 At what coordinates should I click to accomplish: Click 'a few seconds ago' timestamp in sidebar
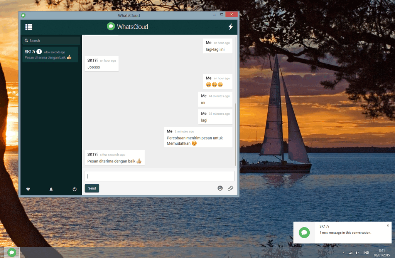coord(54,52)
